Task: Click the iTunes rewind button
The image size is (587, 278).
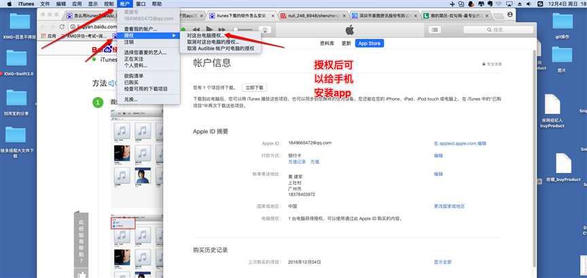Action: (196, 29)
